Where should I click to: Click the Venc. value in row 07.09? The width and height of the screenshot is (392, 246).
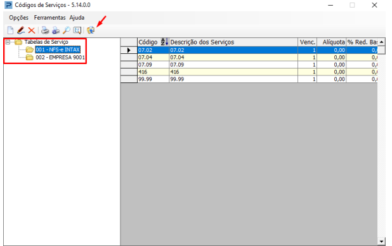308,65
